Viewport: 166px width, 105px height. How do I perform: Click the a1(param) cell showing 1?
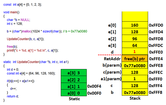click(x=135, y=79)
